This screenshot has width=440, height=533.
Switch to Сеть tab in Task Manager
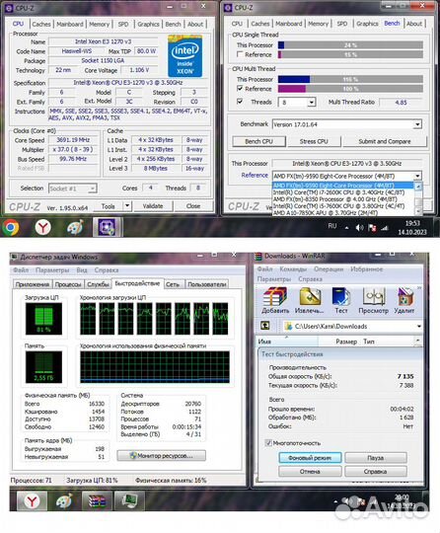click(173, 284)
